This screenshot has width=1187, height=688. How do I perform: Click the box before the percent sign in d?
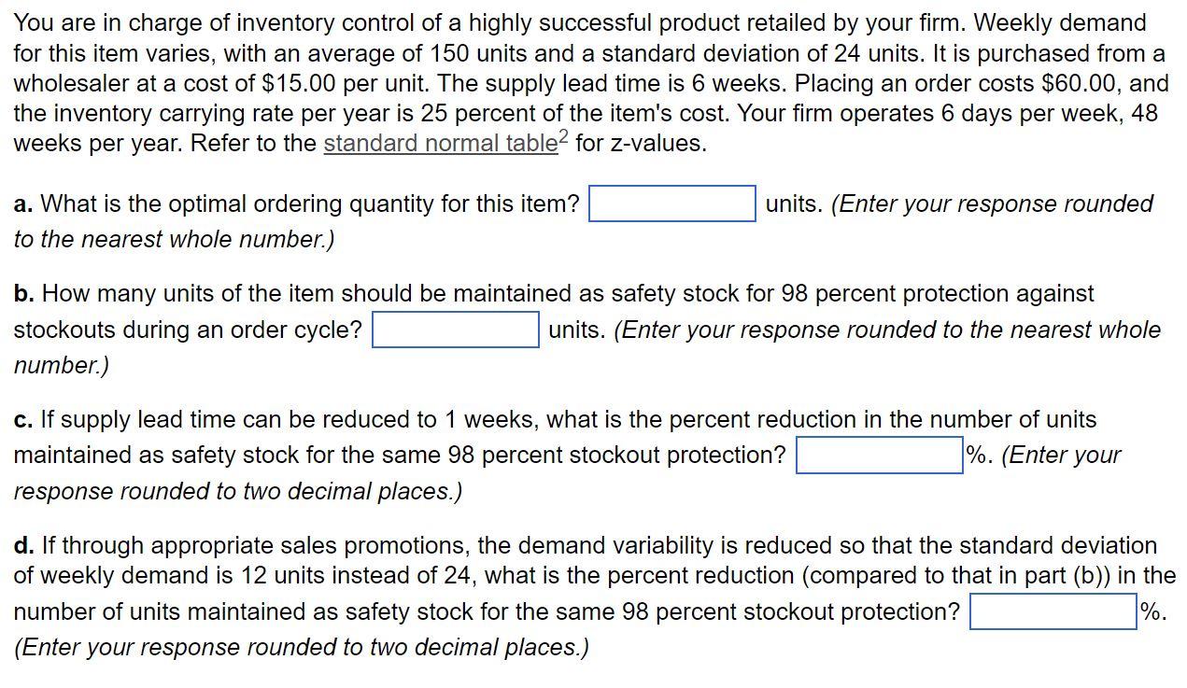click(x=1053, y=611)
